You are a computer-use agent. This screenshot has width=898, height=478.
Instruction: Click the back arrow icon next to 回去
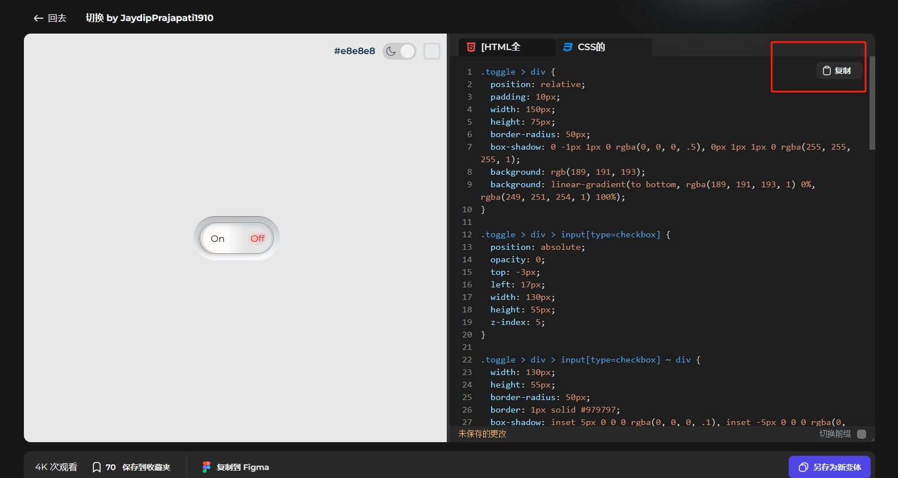click(x=38, y=18)
